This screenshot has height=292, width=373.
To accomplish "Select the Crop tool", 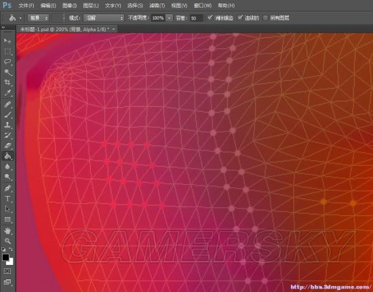I will click(7, 83).
